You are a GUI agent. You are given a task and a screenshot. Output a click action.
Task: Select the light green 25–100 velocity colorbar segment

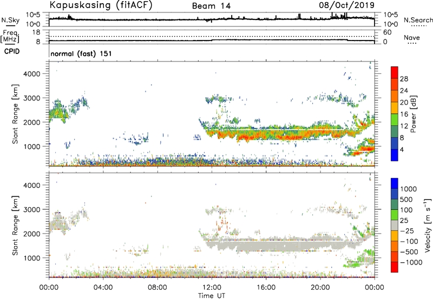395,215
